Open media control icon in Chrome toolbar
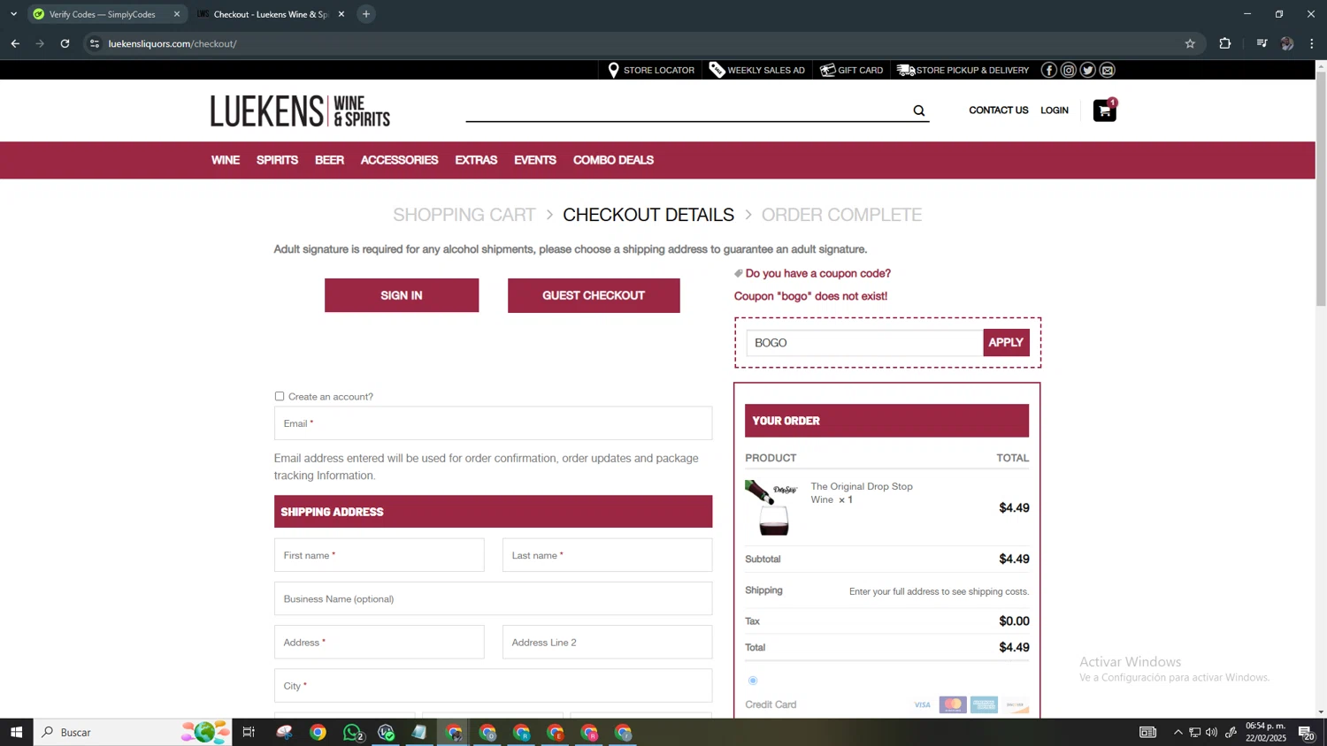The image size is (1327, 746). click(1262, 43)
